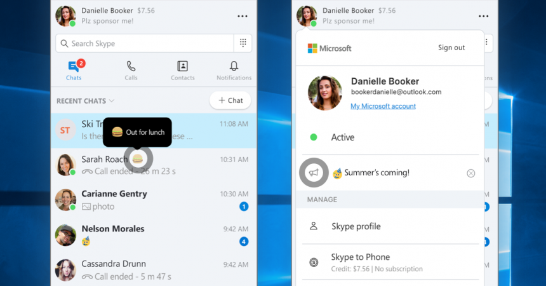Image resolution: width=546 pixels, height=286 pixels.
Task: Click the Chats notification badge showing 2
Action: [81, 63]
